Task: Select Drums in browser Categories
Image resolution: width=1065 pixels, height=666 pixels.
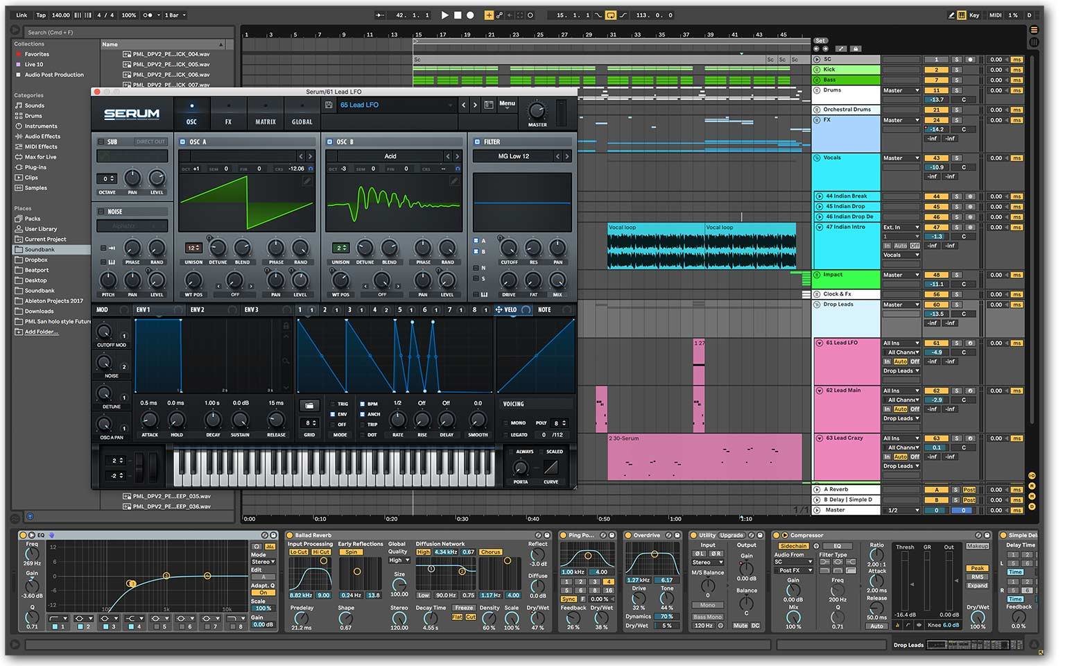Action: (33, 116)
